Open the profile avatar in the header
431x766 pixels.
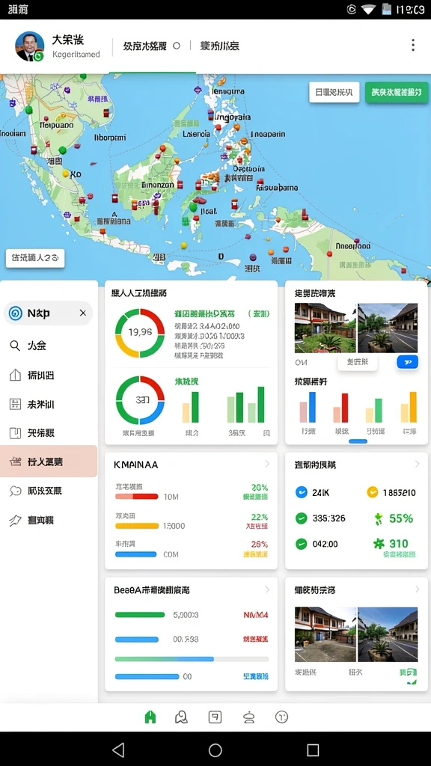[x=29, y=46]
